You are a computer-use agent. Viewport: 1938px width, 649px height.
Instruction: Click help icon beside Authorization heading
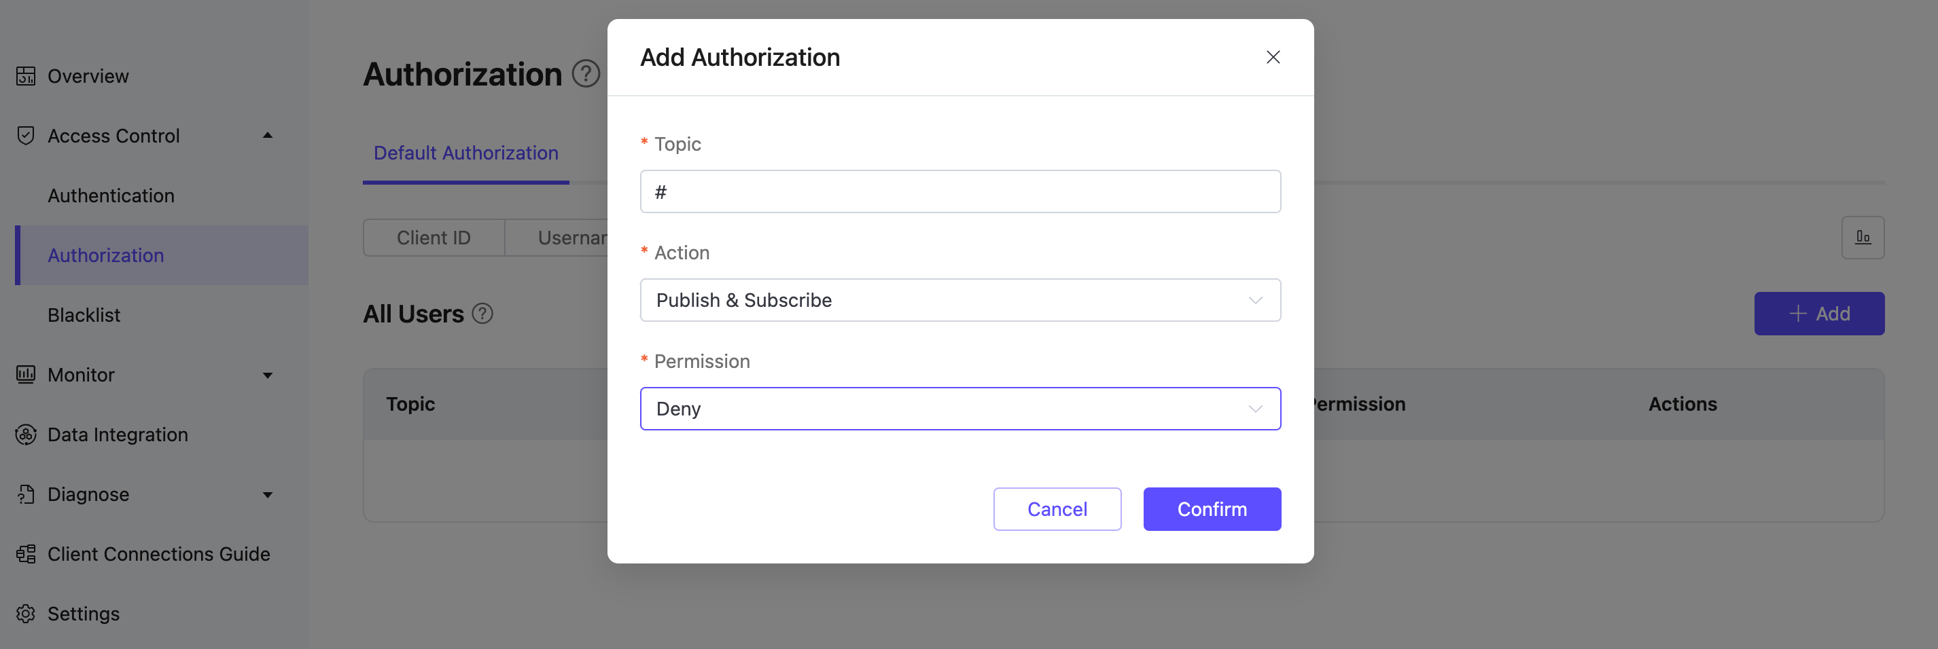(x=585, y=74)
